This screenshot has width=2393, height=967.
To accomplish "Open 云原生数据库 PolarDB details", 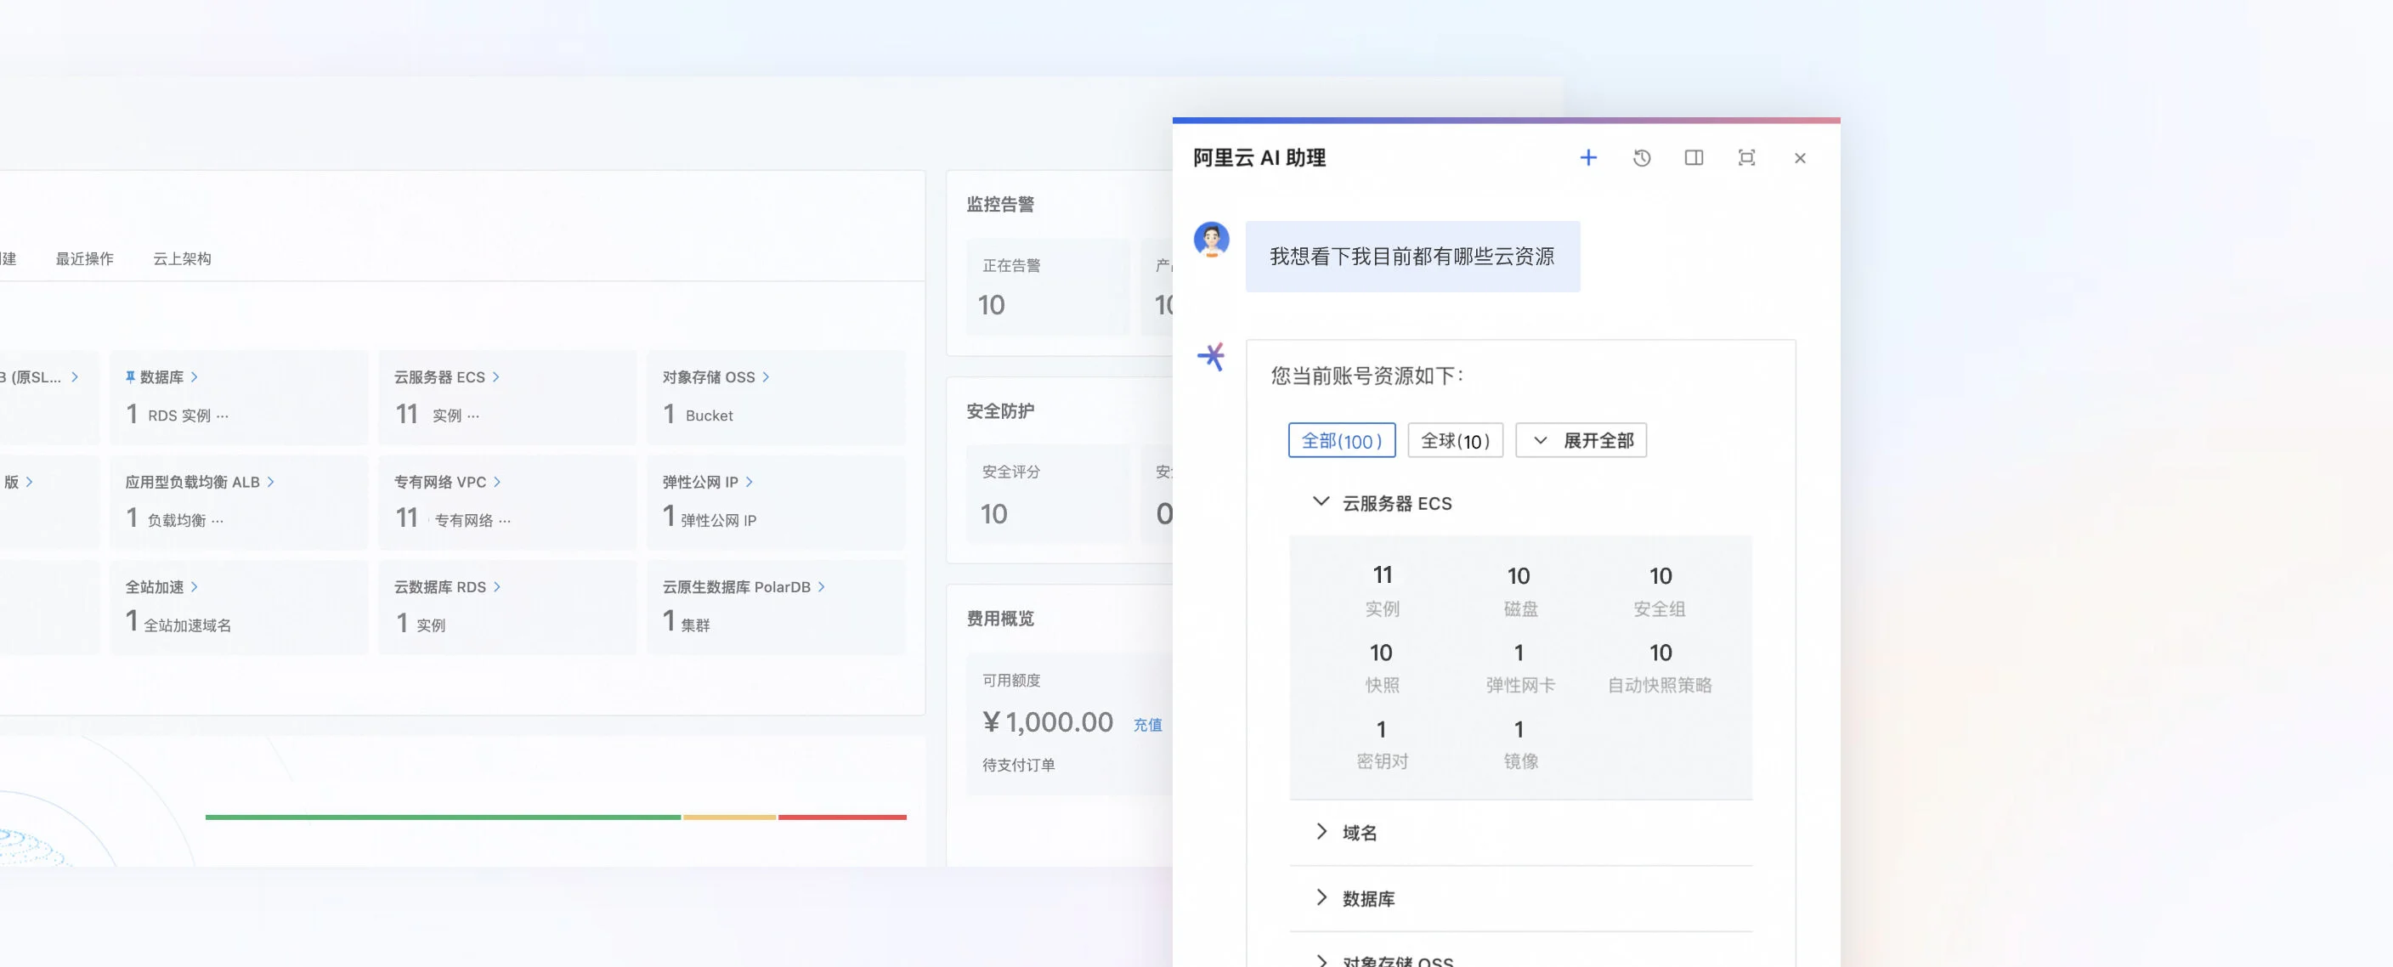I will pyautogui.click(x=738, y=586).
